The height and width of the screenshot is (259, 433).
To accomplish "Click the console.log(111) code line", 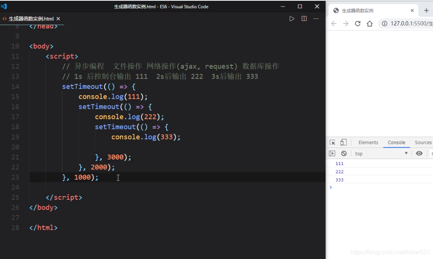I will 113,97.
